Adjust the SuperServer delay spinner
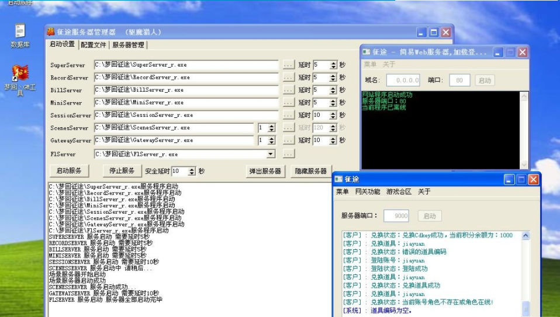This screenshot has height=317, width=560. pyautogui.click(x=334, y=65)
